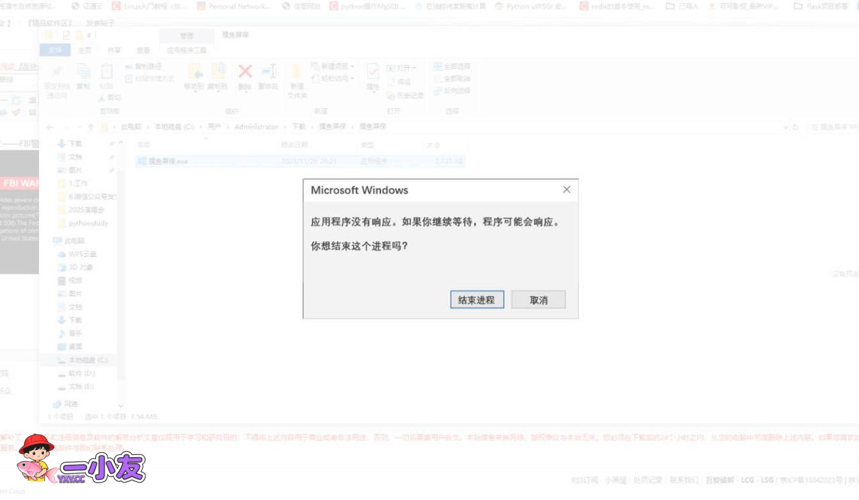Click the Move to (移动到) icon
The image size is (859, 500).
(194, 72)
